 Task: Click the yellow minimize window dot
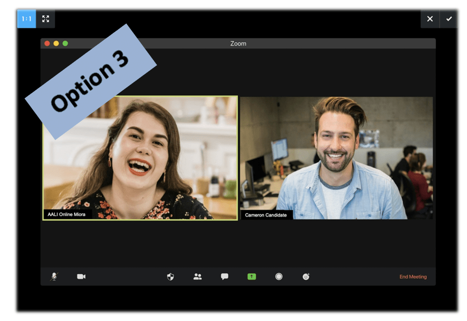[x=56, y=44]
